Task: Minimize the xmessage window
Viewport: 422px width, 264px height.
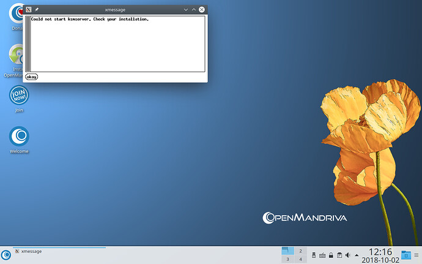Action: [186, 10]
